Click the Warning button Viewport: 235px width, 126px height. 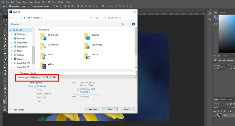(x=93, y=109)
